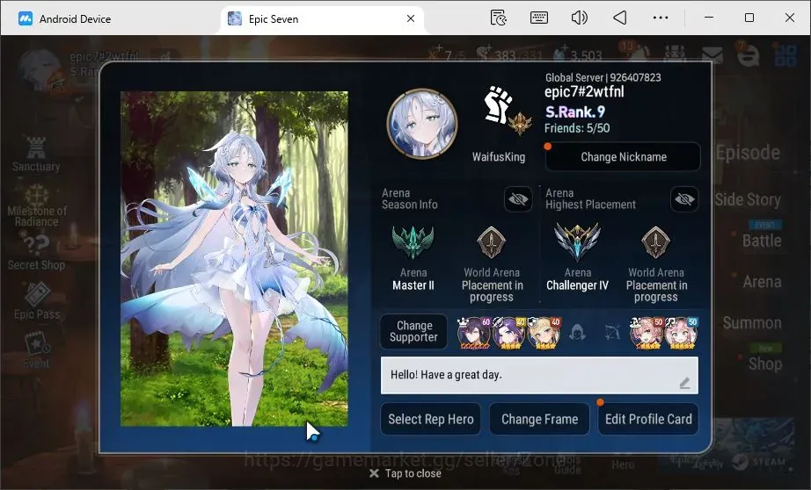Edit the Hello! Have a great day message
811x490 pixels.
click(x=539, y=375)
